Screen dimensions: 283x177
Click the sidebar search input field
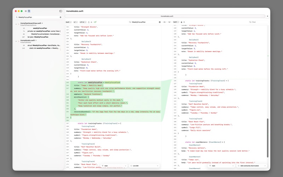pos(39,17)
